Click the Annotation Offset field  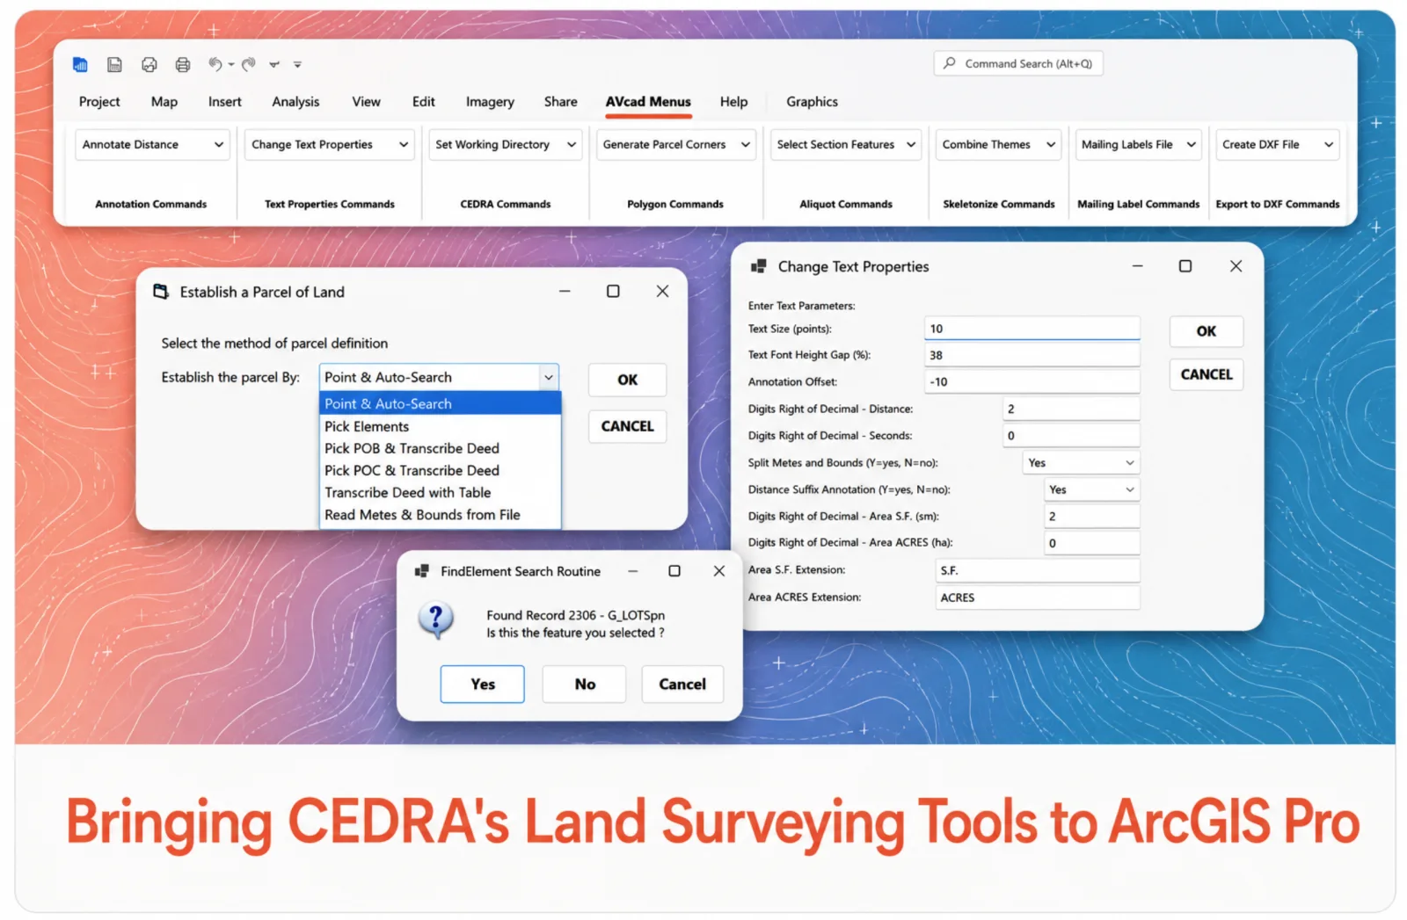pyautogui.click(x=1032, y=381)
